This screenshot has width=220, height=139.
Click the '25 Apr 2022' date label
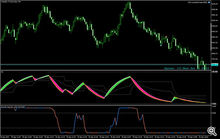(x=5, y=137)
